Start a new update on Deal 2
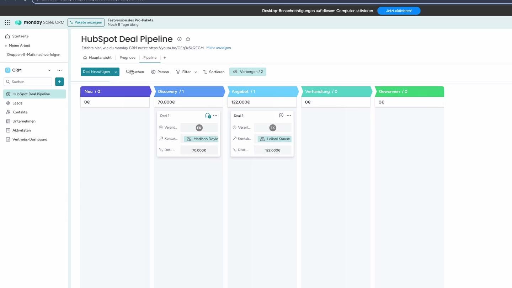512x288 pixels. pos(281,115)
